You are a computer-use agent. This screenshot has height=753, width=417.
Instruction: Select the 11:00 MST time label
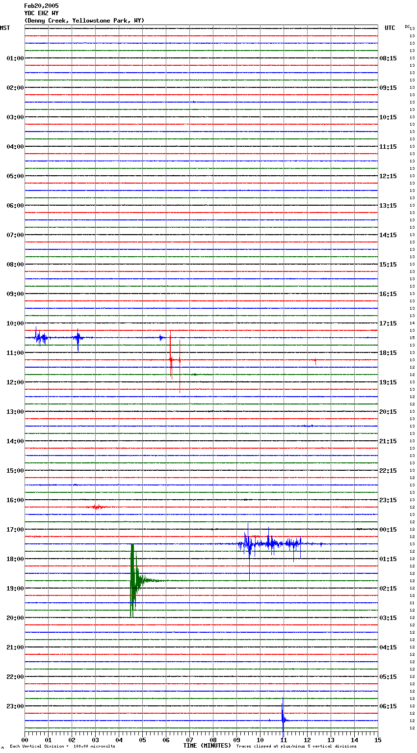pos(15,353)
